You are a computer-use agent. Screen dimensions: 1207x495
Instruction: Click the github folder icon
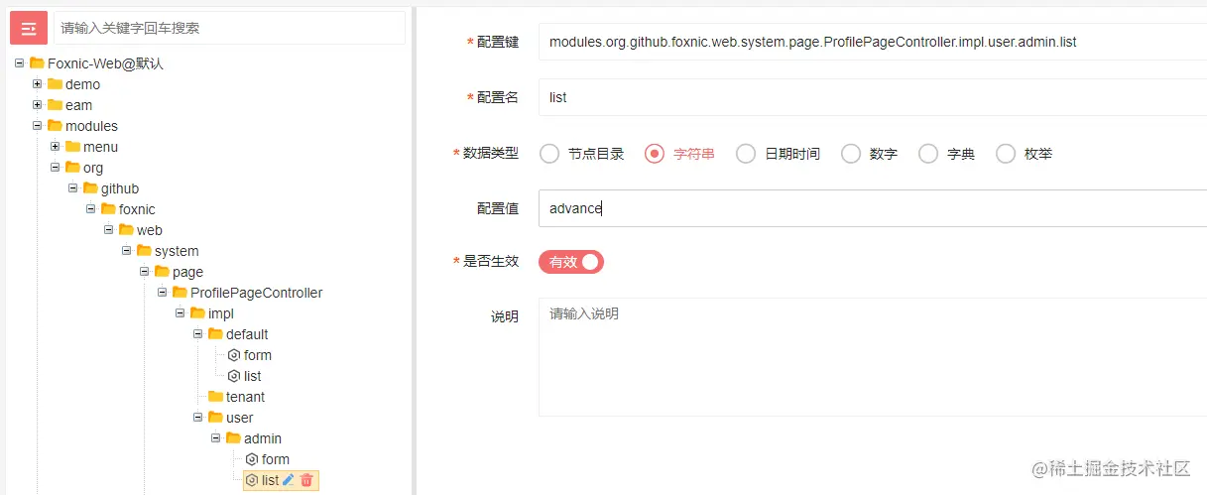(90, 188)
